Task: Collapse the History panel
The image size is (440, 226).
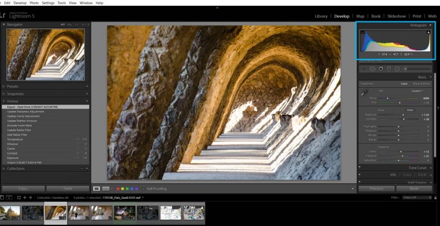Action: pyautogui.click(x=4, y=101)
